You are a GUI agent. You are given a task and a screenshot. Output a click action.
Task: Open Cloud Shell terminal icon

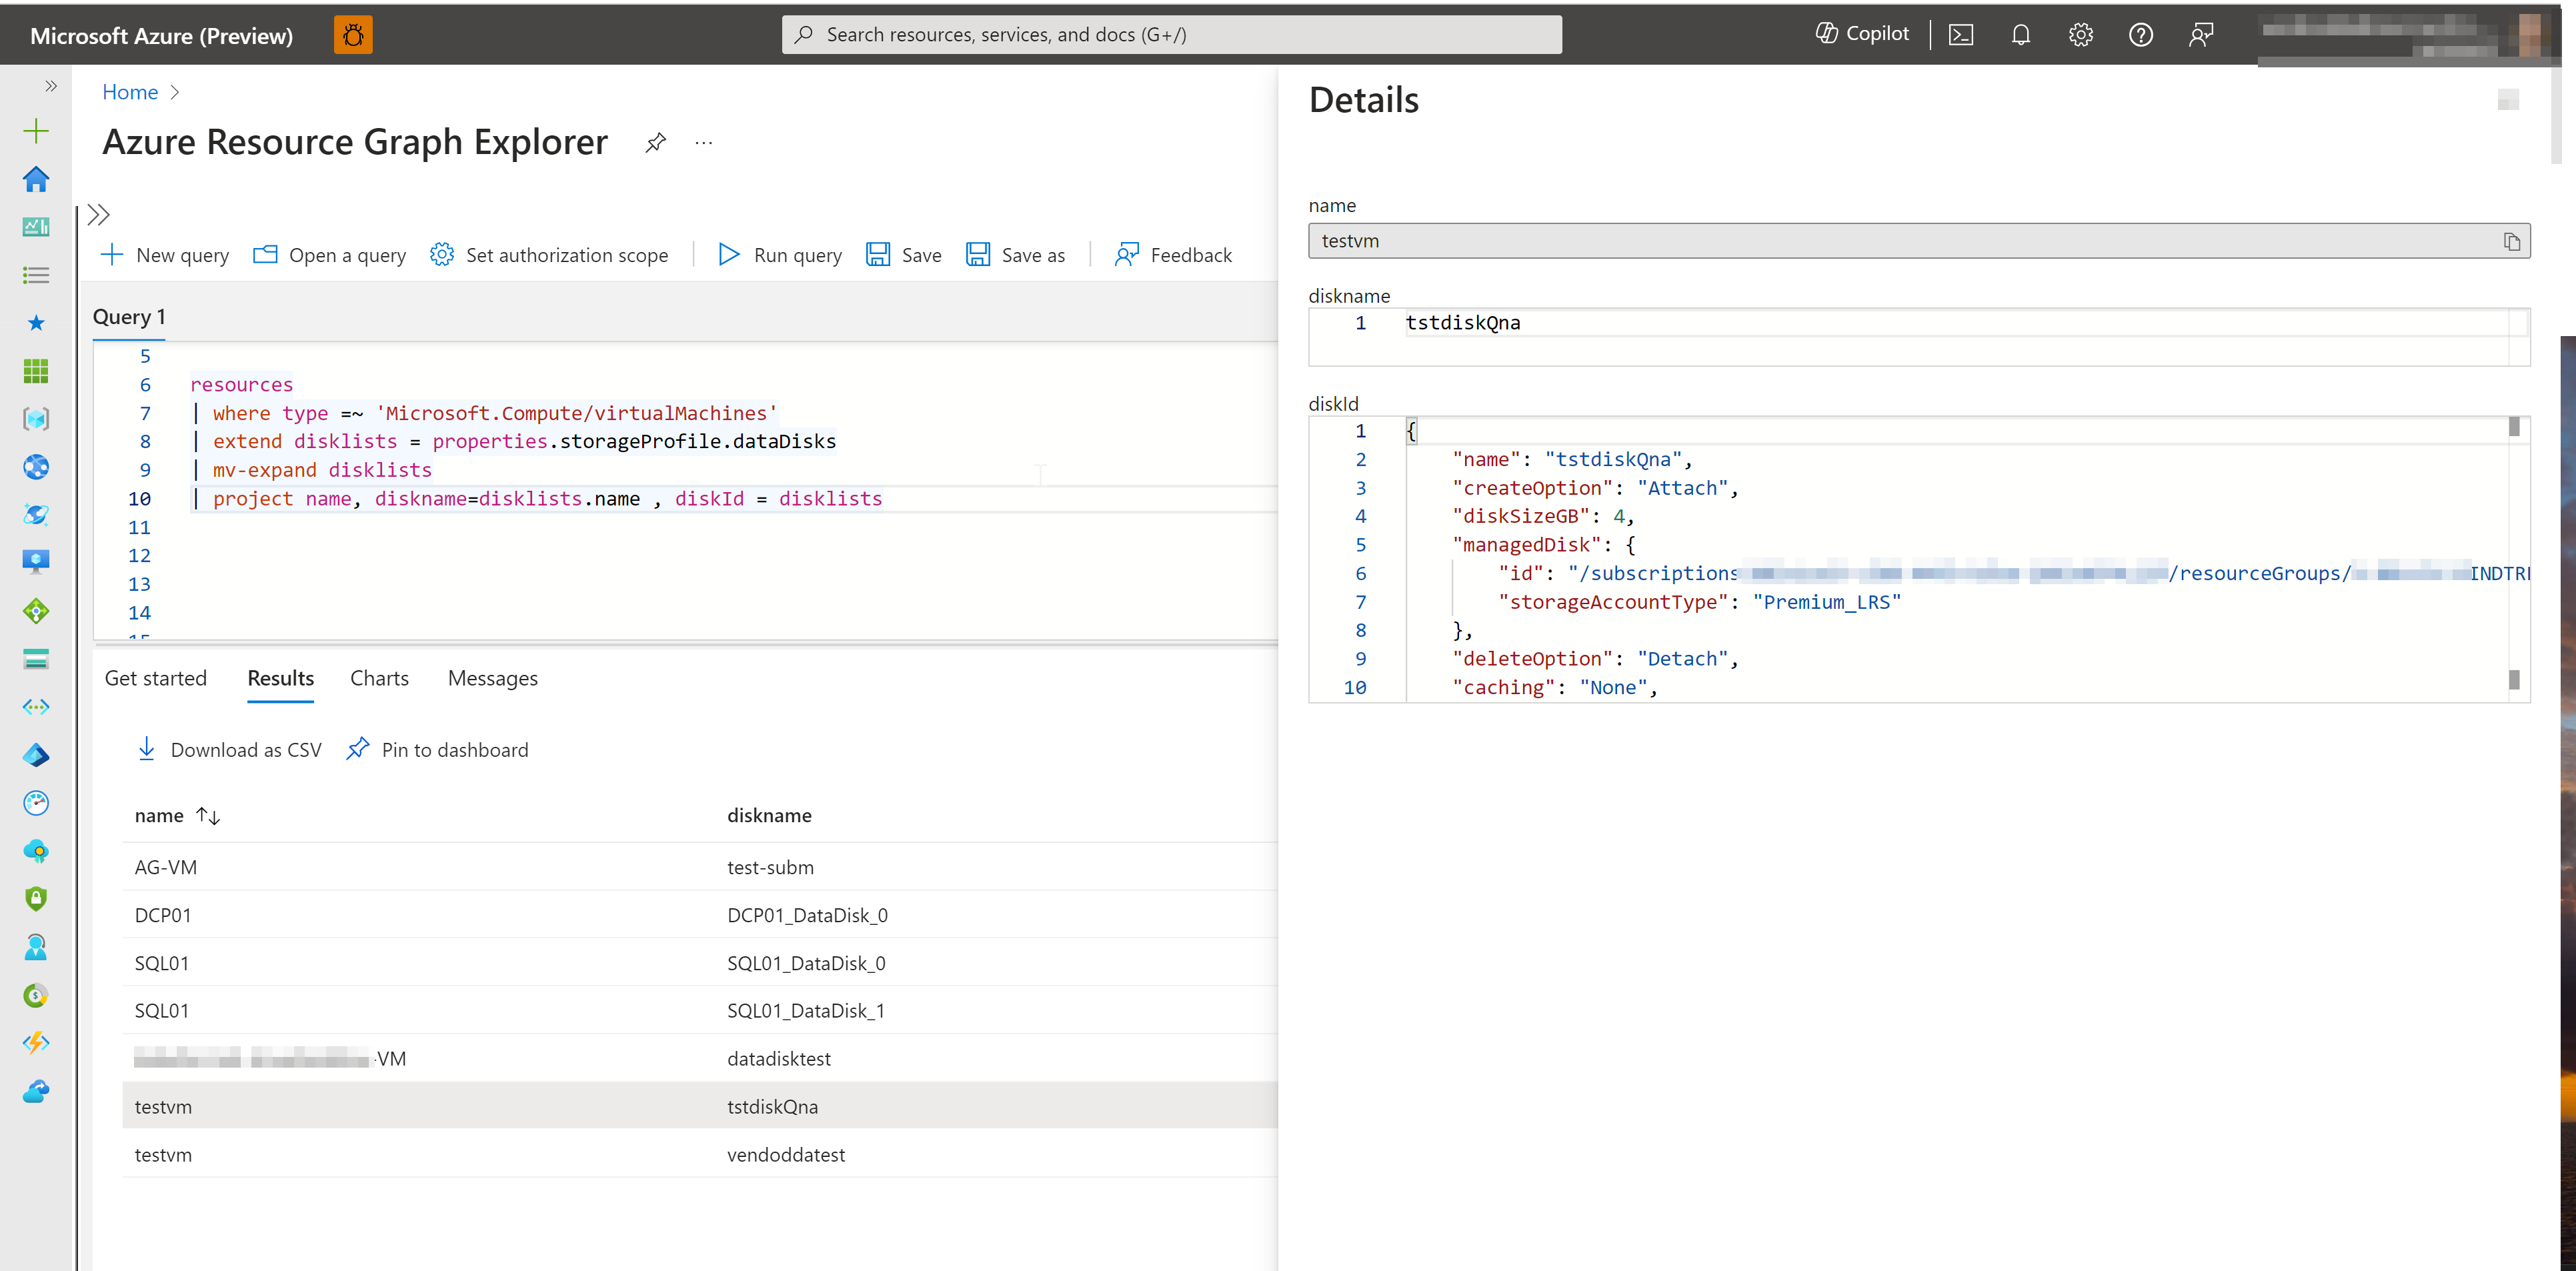tap(1961, 35)
